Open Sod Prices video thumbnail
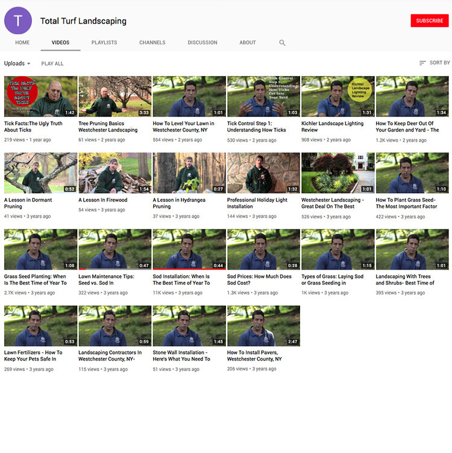 tap(263, 250)
